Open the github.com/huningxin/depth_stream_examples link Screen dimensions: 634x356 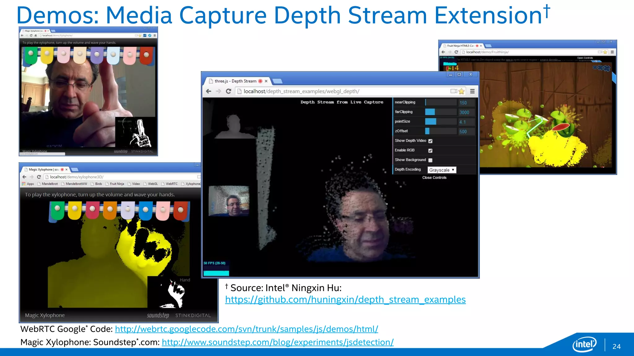[x=345, y=299]
